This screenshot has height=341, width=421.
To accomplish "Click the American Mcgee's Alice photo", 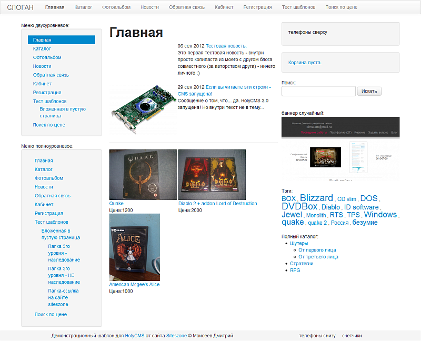I will (x=135, y=247).
